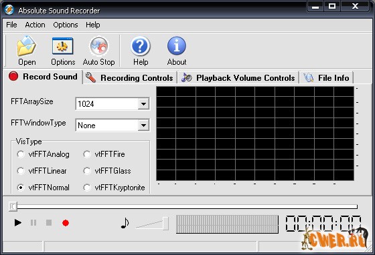This screenshot has width=375, height=255.
Task: Open the File Info tab
Action: click(326, 78)
